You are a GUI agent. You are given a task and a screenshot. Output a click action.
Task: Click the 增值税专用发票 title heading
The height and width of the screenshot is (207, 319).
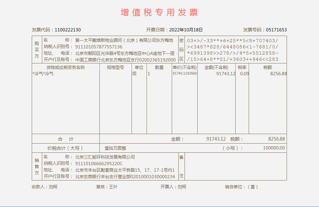159,13
